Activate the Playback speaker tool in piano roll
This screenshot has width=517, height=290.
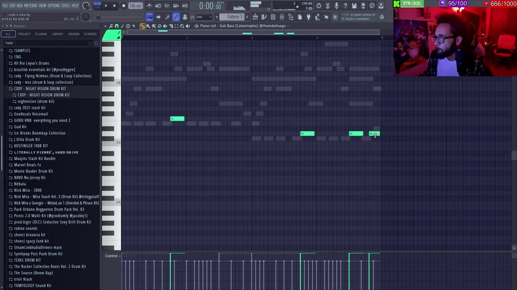tap(188, 26)
